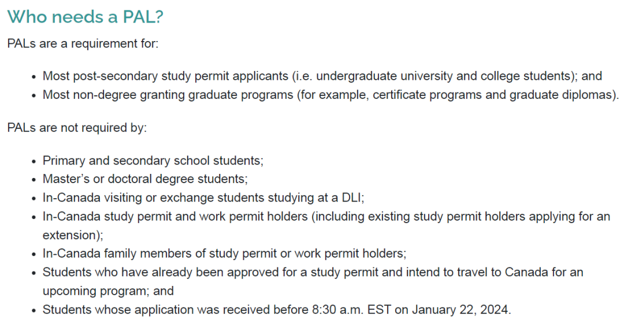Click the text "certificate programs and graduate diplomas"

(492, 94)
